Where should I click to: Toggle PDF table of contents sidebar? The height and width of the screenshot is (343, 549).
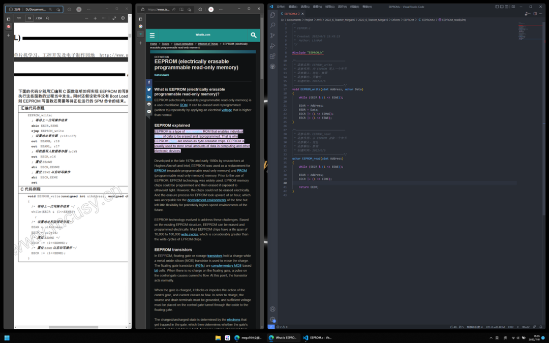pyautogui.click(x=19, y=18)
